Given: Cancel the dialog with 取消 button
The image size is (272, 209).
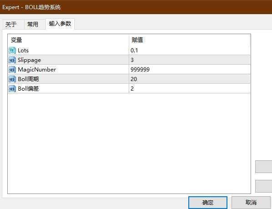Looking at the screenshot, I should click(x=251, y=203).
